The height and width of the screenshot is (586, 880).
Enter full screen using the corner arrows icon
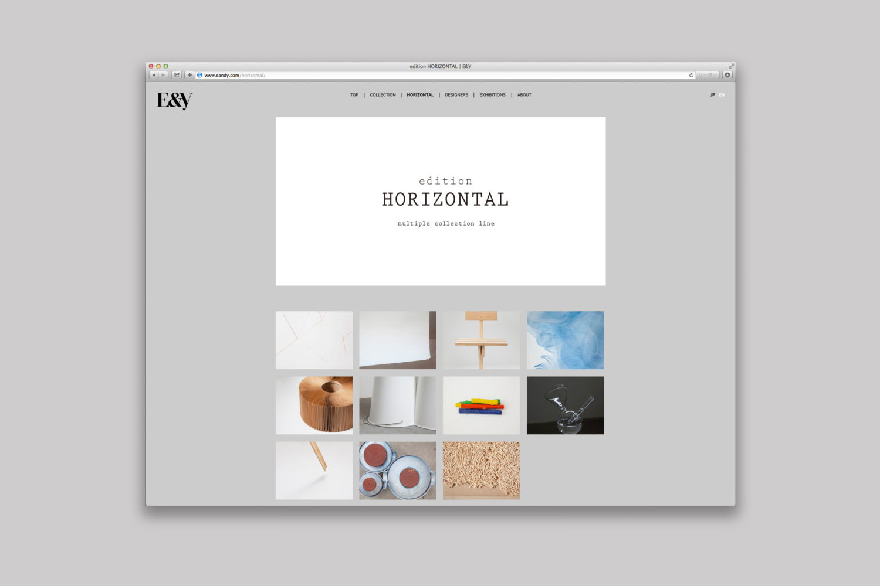click(x=731, y=66)
